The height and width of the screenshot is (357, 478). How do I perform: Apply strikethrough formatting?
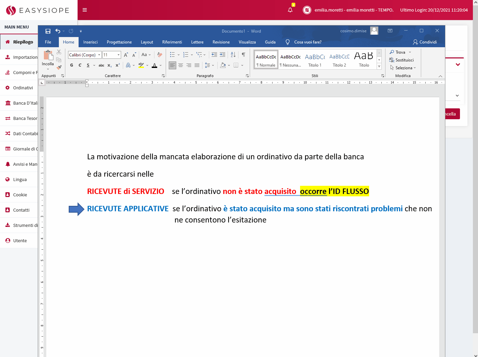[x=101, y=65]
